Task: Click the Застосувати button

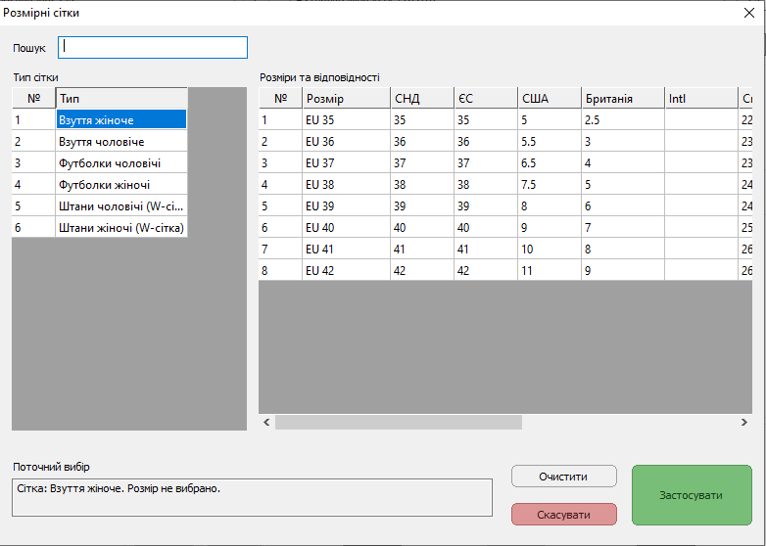Action: pos(691,495)
